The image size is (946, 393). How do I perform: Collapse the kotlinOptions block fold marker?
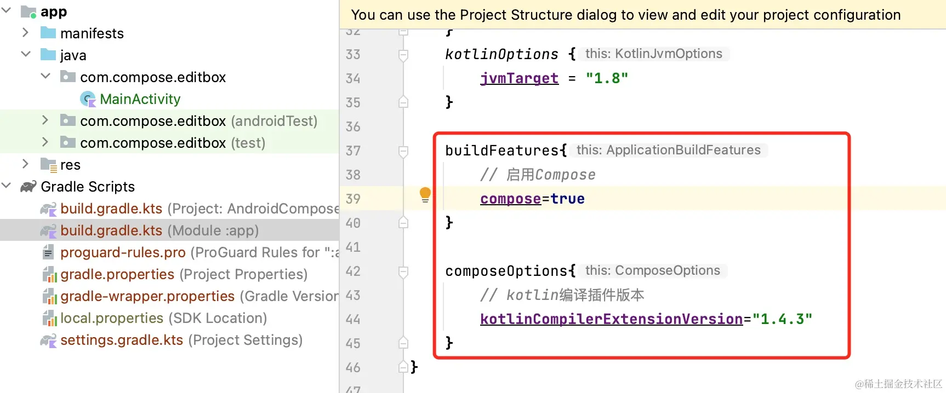pos(403,55)
